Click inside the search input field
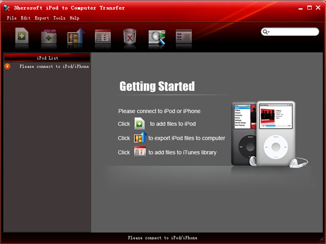 pyautogui.click(x=294, y=32)
